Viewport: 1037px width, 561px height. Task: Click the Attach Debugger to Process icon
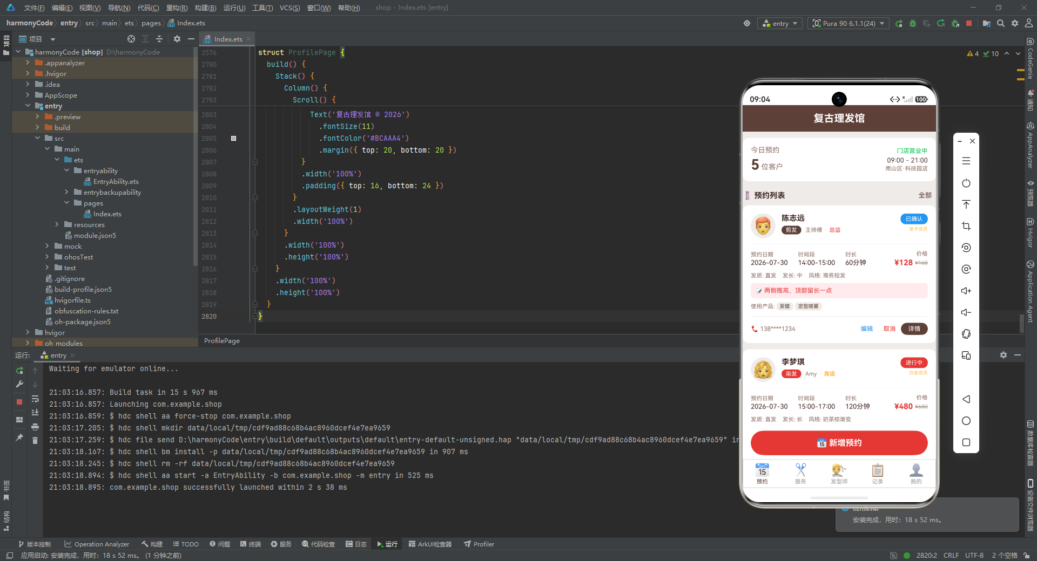(955, 23)
